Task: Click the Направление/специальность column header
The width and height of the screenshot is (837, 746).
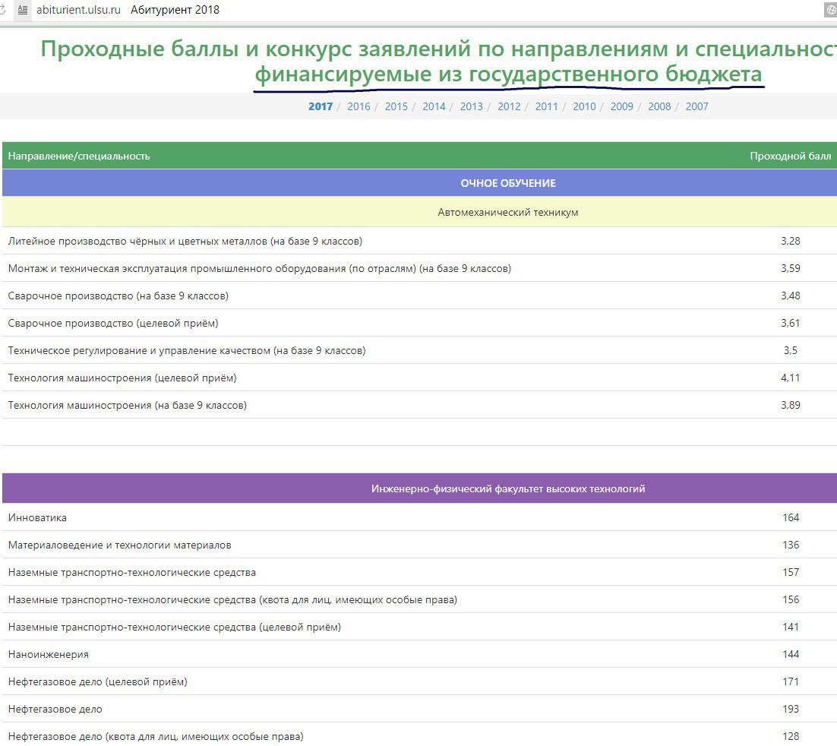Action: click(x=79, y=156)
